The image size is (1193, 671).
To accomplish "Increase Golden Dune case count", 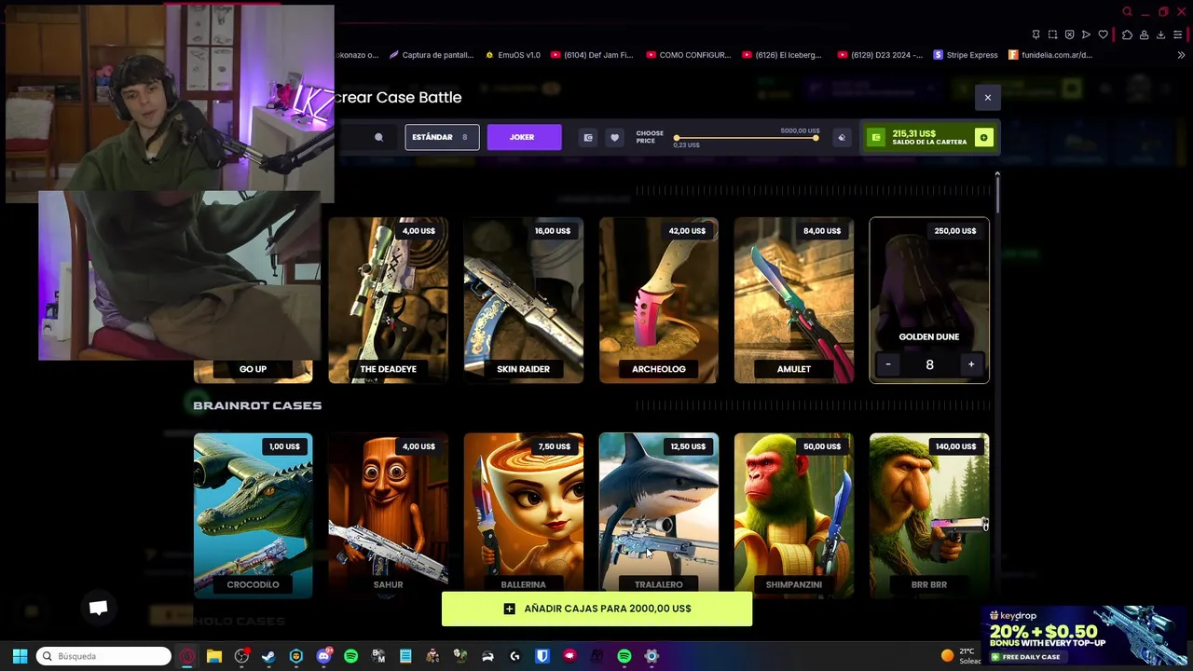I will 971,364.
